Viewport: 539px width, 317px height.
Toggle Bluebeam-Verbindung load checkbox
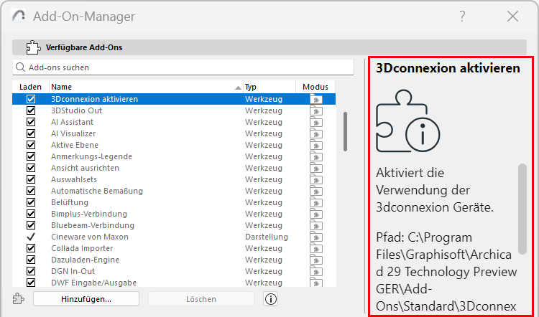click(x=31, y=225)
